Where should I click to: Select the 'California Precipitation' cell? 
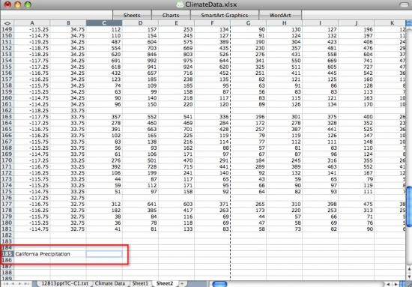(32, 254)
